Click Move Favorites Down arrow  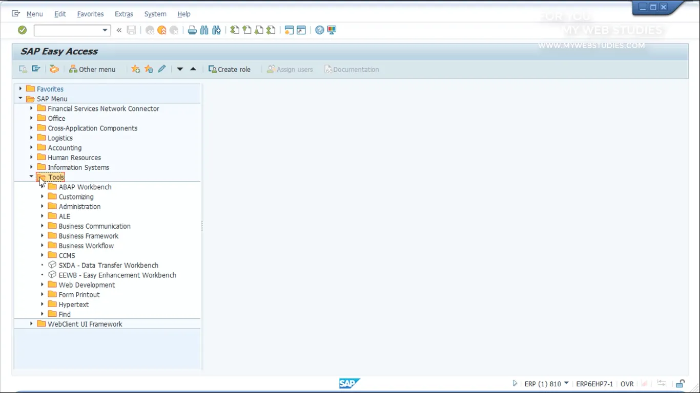coord(180,69)
